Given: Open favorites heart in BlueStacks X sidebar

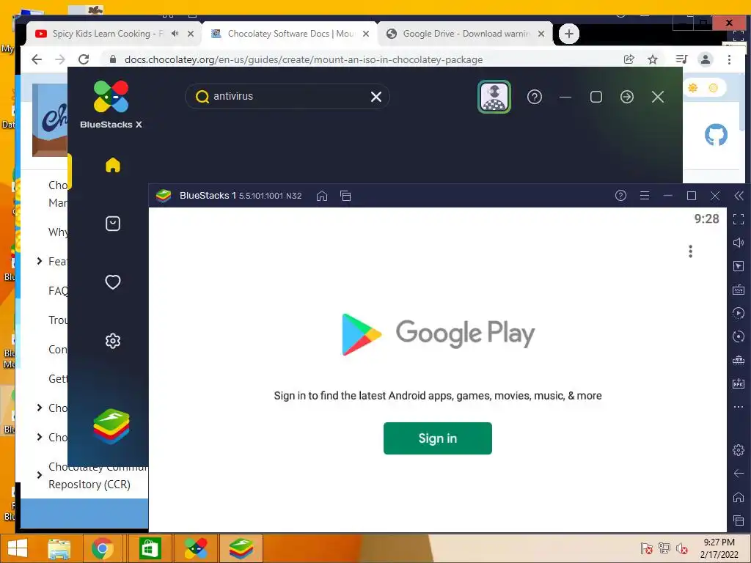Looking at the screenshot, I should (x=112, y=282).
